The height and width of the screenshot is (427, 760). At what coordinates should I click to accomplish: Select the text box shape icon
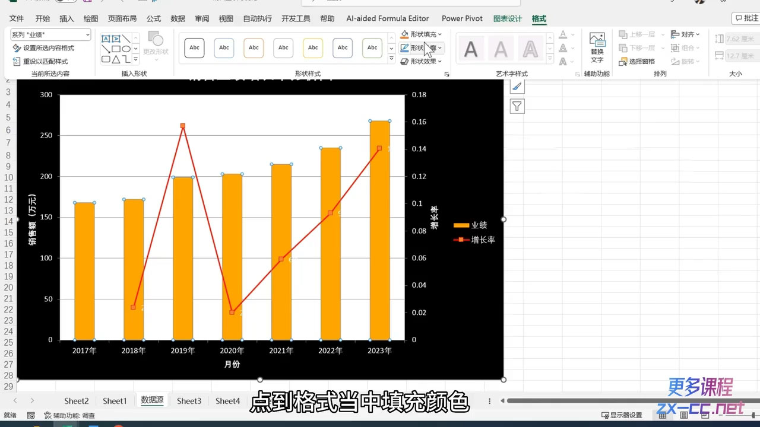pos(106,39)
